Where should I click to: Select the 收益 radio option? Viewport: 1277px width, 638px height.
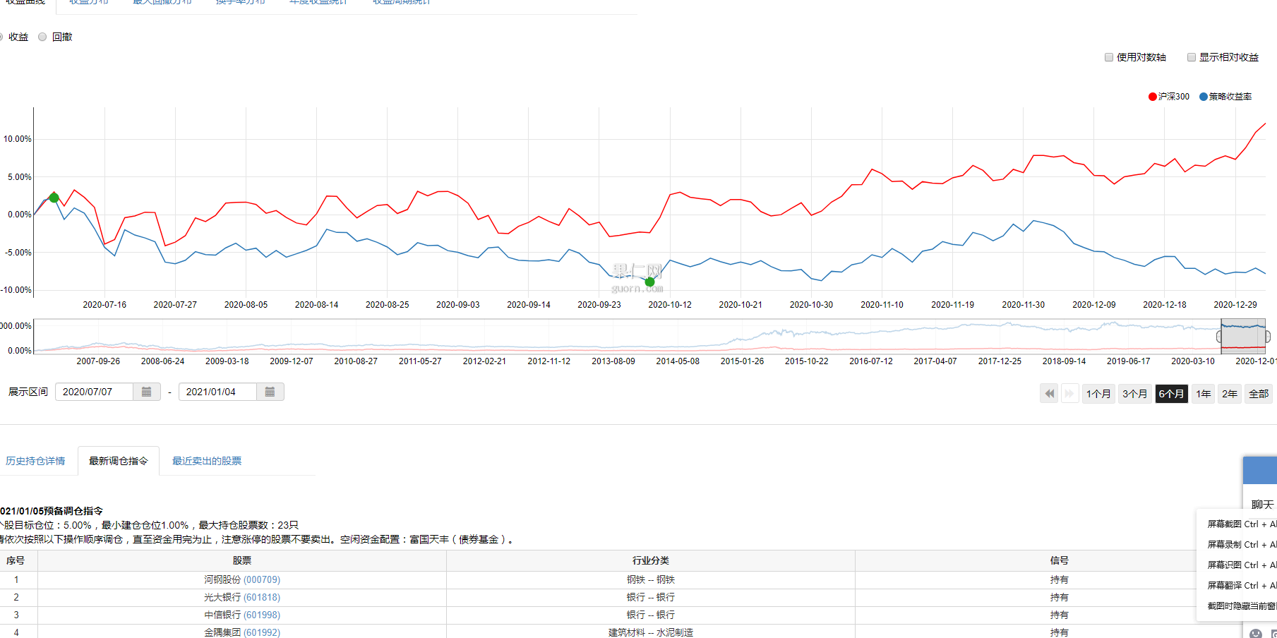coord(1,37)
